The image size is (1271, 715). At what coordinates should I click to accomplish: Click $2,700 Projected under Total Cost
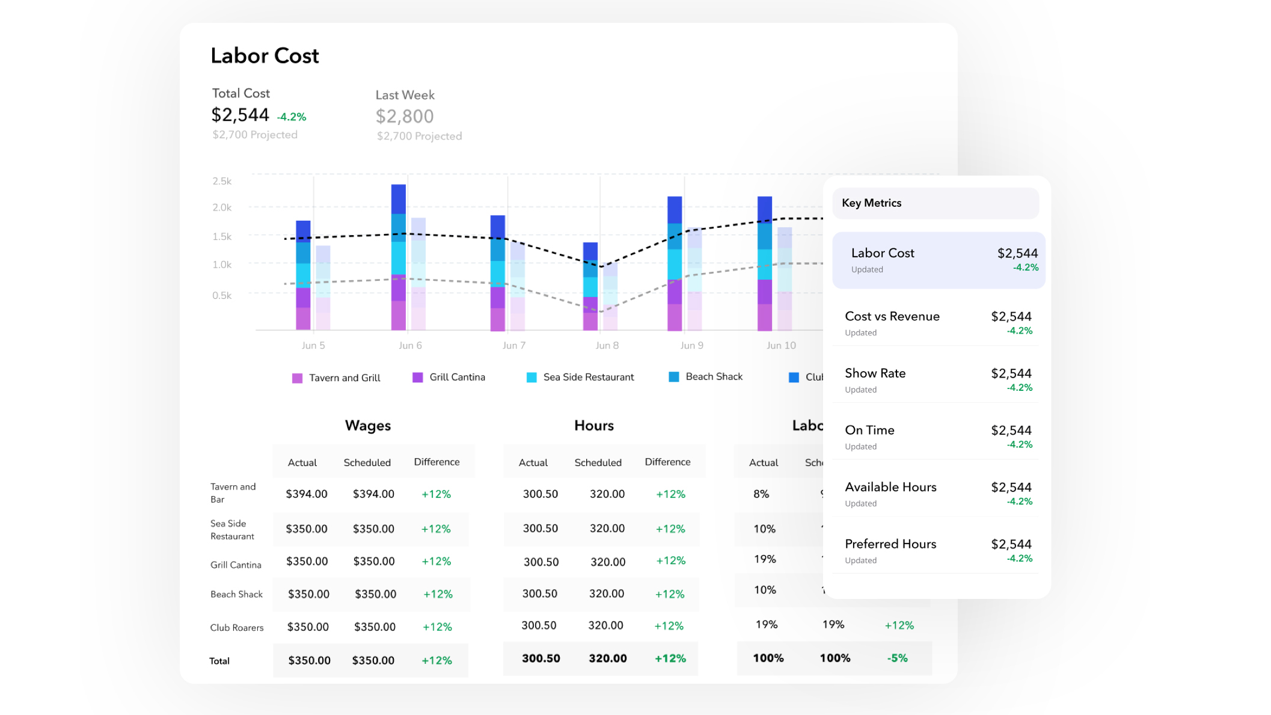[x=255, y=135]
